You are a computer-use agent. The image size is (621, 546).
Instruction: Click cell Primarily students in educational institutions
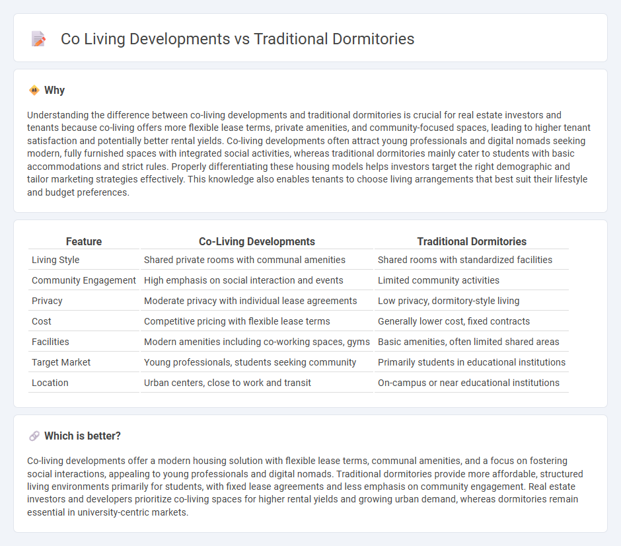(x=472, y=362)
